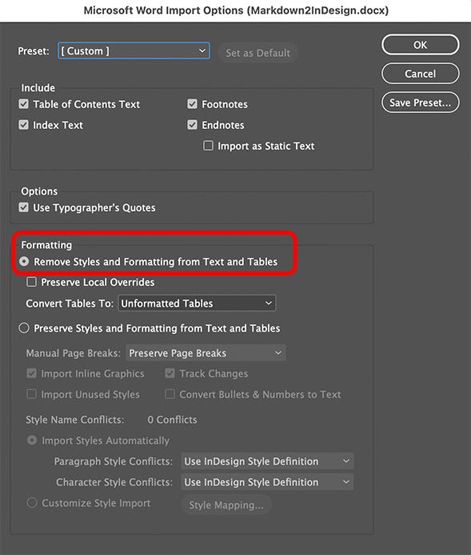Open the Style Mapping dialog button
The height and width of the screenshot is (555, 471).
tap(226, 505)
